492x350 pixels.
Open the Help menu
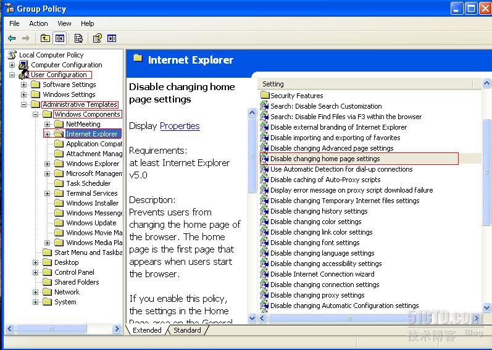point(87,23)
